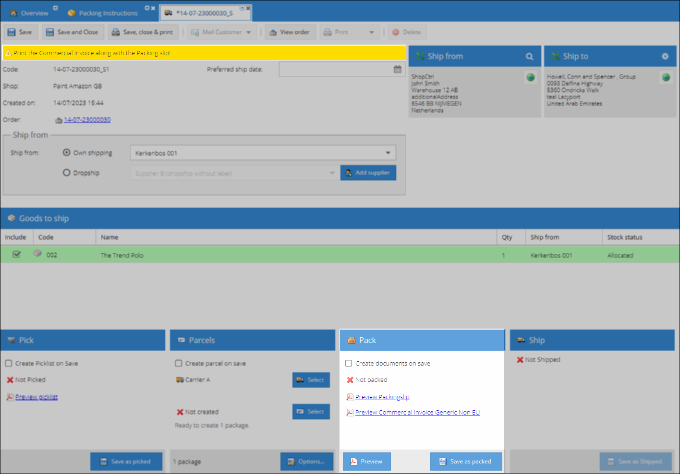Open the Print dropdown arrow
Screen dimensions: 680x474
point(372,32)
